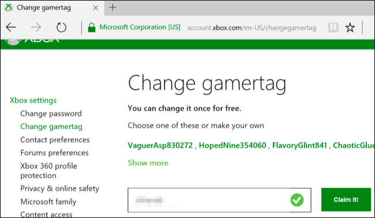Screen dimensions: 375x218
Task: Close the Change gamertag tab
Action: tap(96, 8)
